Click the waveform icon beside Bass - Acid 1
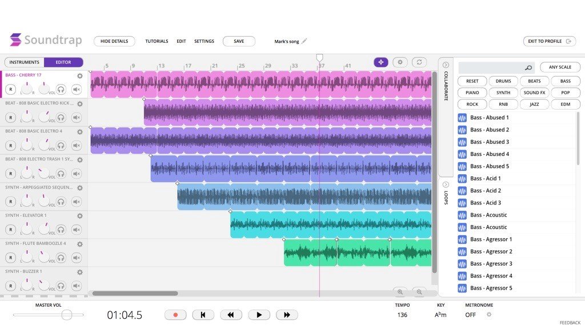Image resolution: width=585 pixels, height=329 pixels. (462, 178)
